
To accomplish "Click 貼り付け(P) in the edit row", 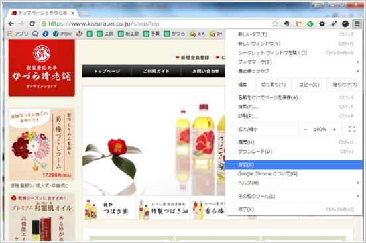I will [345, 85].
